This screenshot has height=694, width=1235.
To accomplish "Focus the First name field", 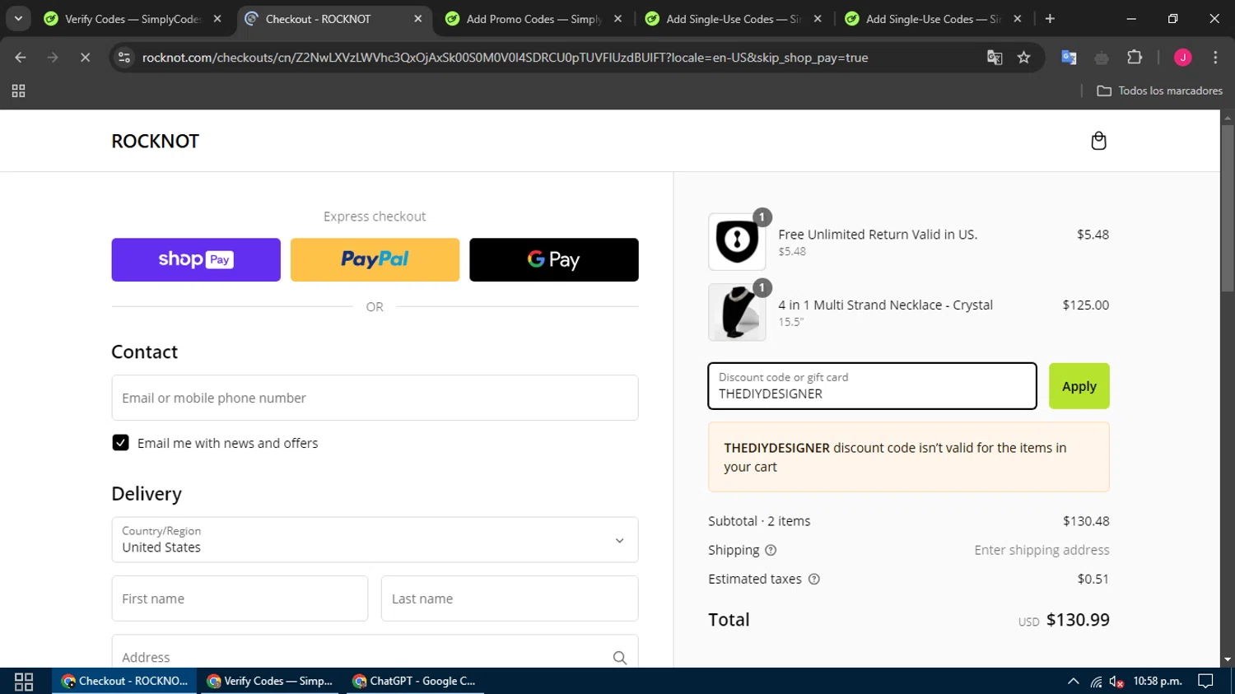I will [x=240, y=599].
